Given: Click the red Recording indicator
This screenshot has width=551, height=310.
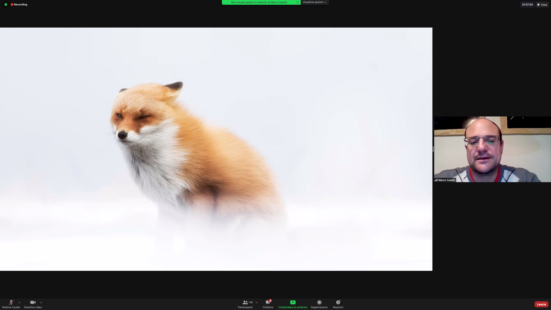Looking at the screenshot, I should pyautogui.click(x=19, y=4).
